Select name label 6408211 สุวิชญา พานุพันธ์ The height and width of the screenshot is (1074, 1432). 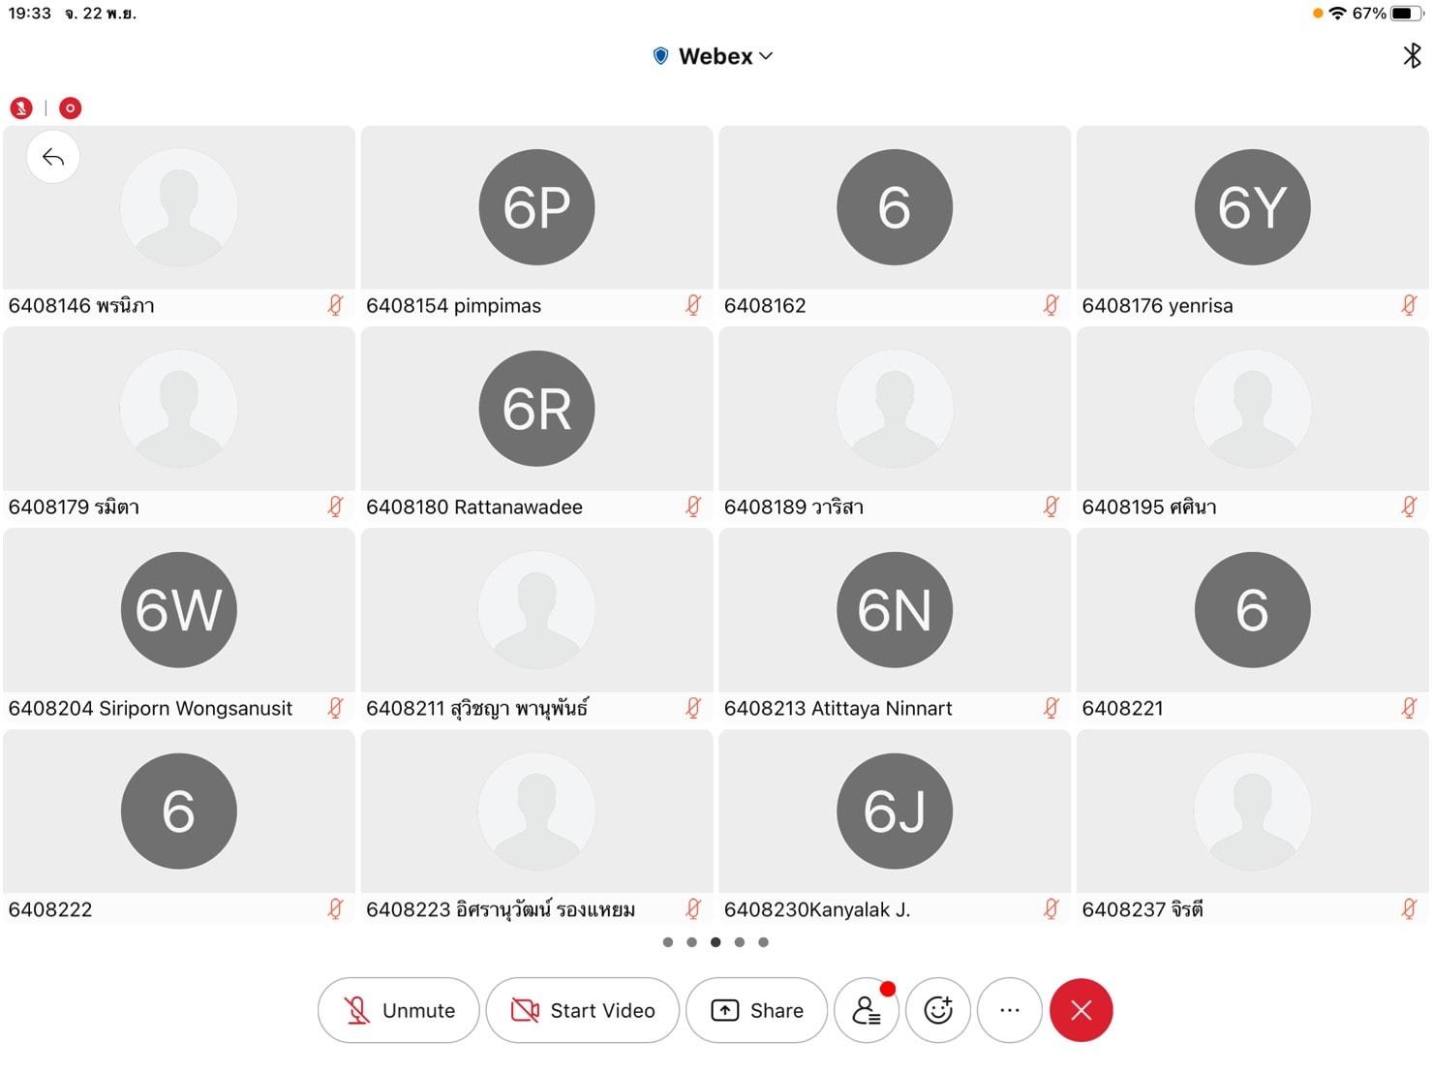(x=477, y=708)
